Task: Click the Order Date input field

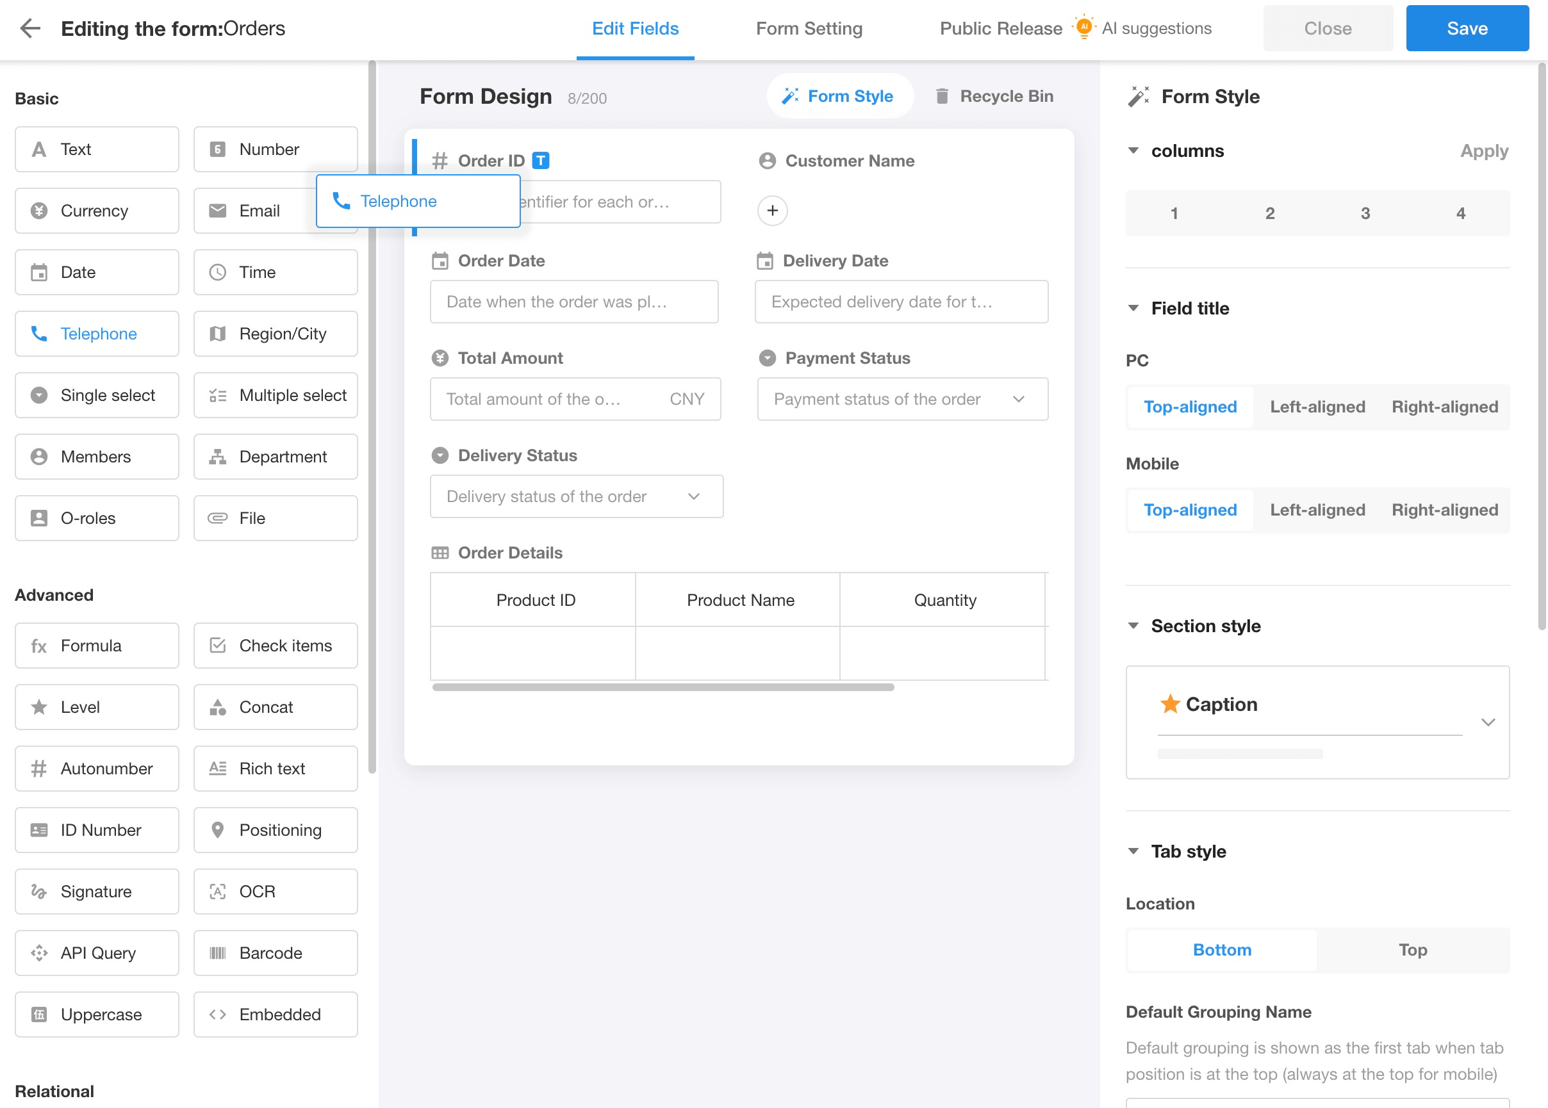Action: pos(574,302)
